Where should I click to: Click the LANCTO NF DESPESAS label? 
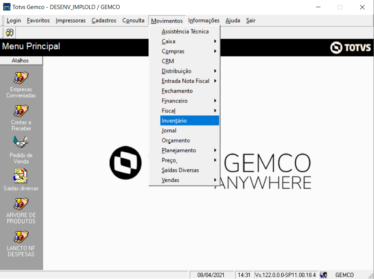point(21,251)
